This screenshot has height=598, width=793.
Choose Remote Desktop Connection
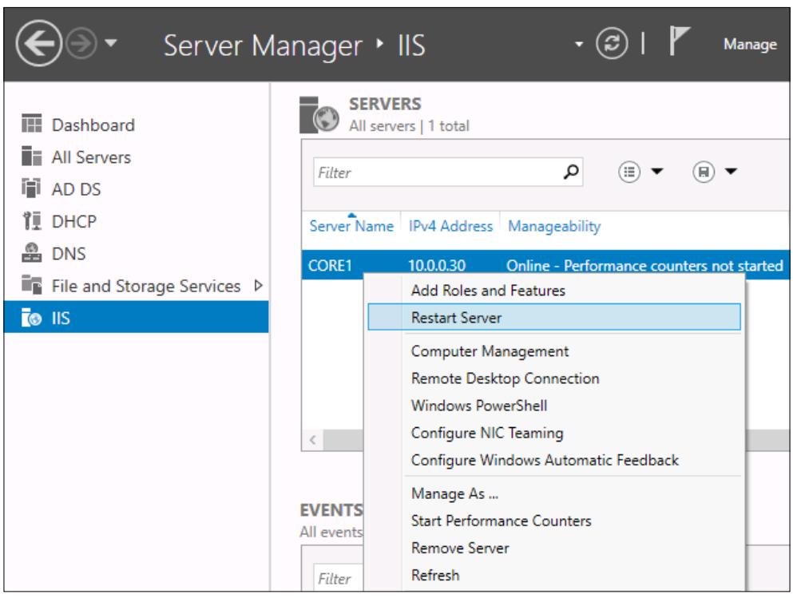[x=554, y=378]
